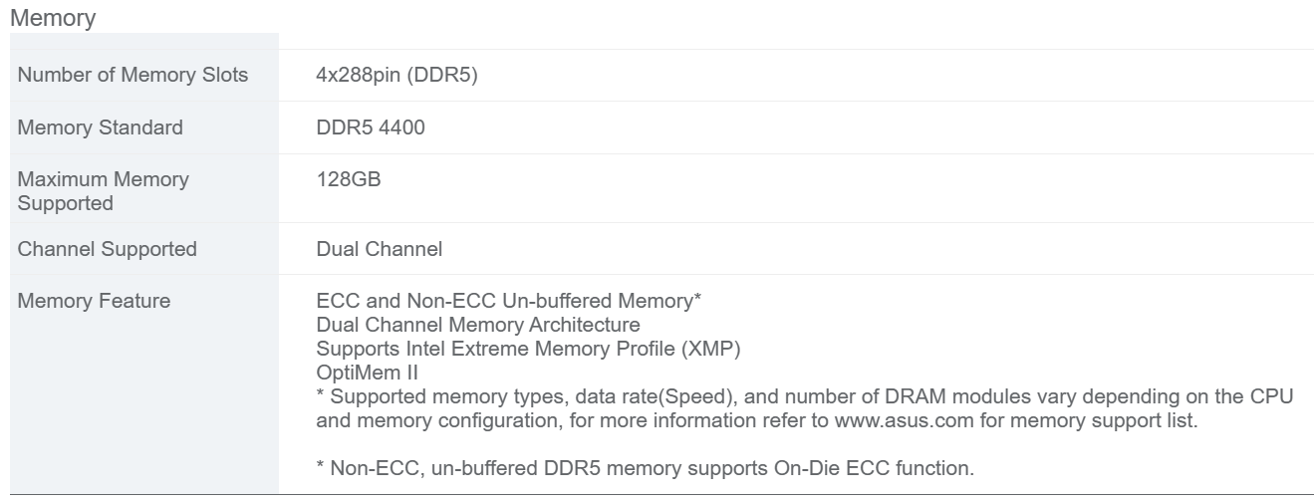Click the Dual Channel Memory Architecture line

pos(477,325)
